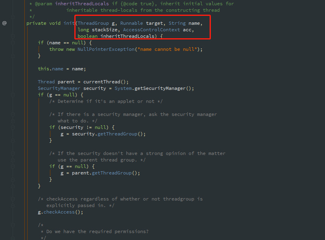Fold the 'Do we have the required permissions' comment
Screen dimensions: 325x240
pos(13,225)
